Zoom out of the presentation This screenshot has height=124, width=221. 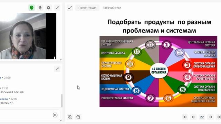(x=78, y=117)
